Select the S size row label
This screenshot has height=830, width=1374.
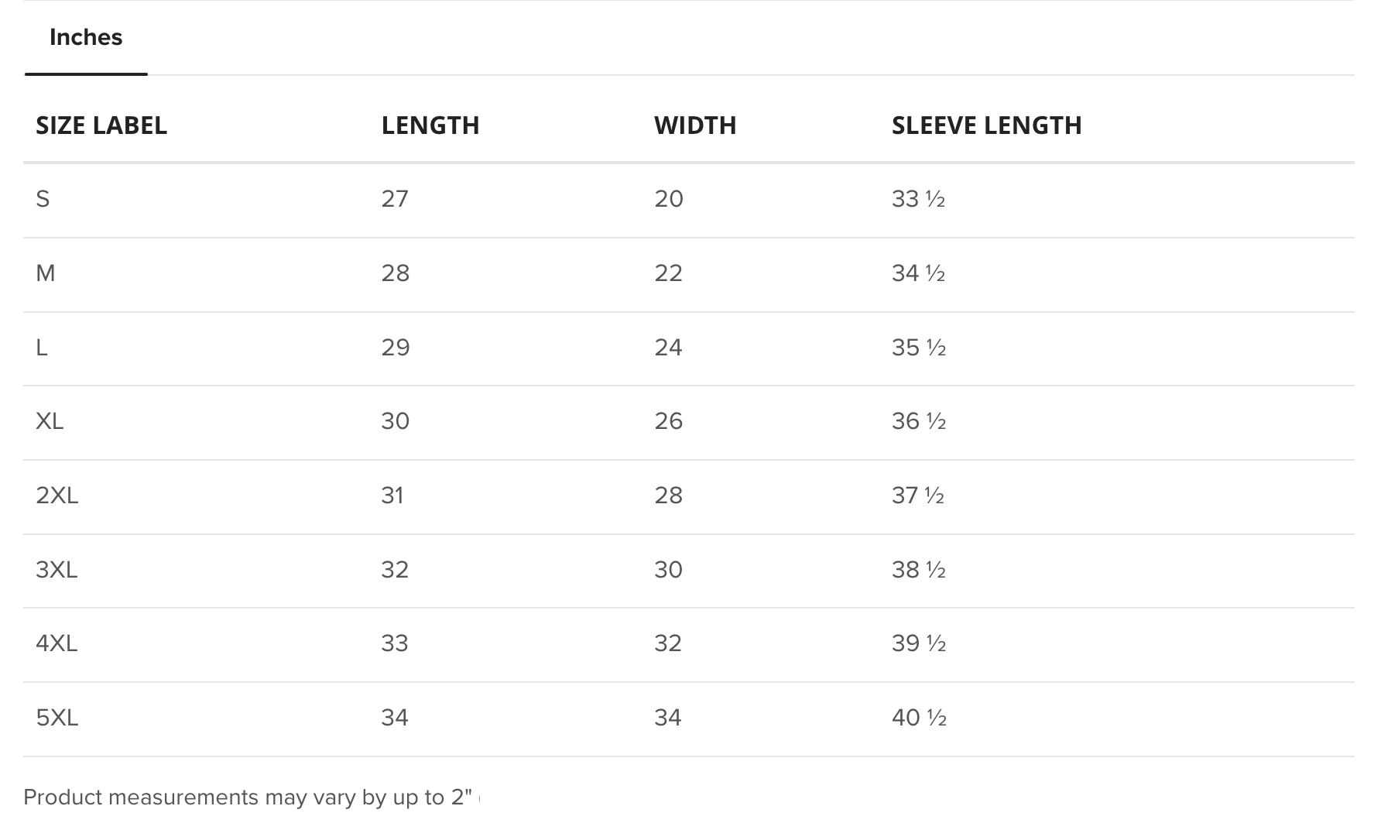pos(43,200)
